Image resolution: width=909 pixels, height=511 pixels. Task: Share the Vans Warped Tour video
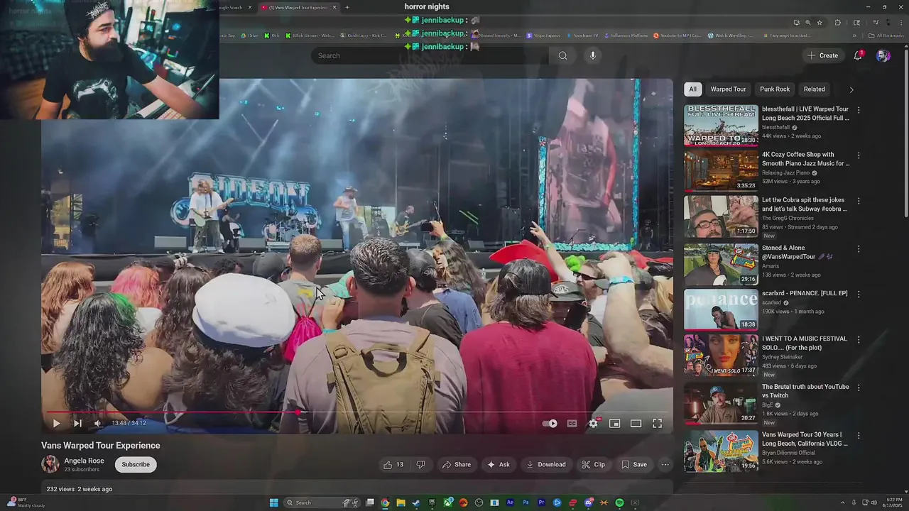tap(456, 465)
